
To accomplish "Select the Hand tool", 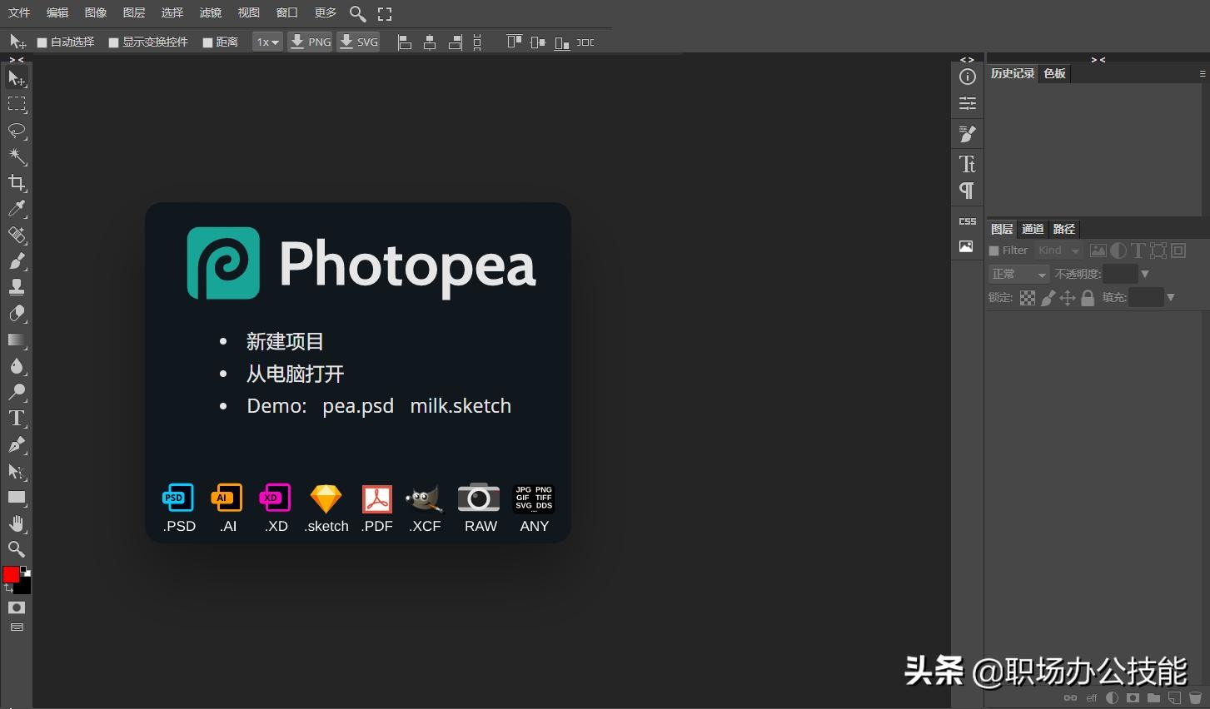I will pos(17,523).
